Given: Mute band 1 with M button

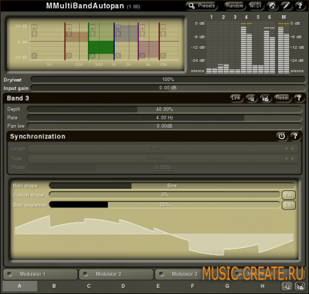Looking at the screenshot, I should (x=34, y=27).
